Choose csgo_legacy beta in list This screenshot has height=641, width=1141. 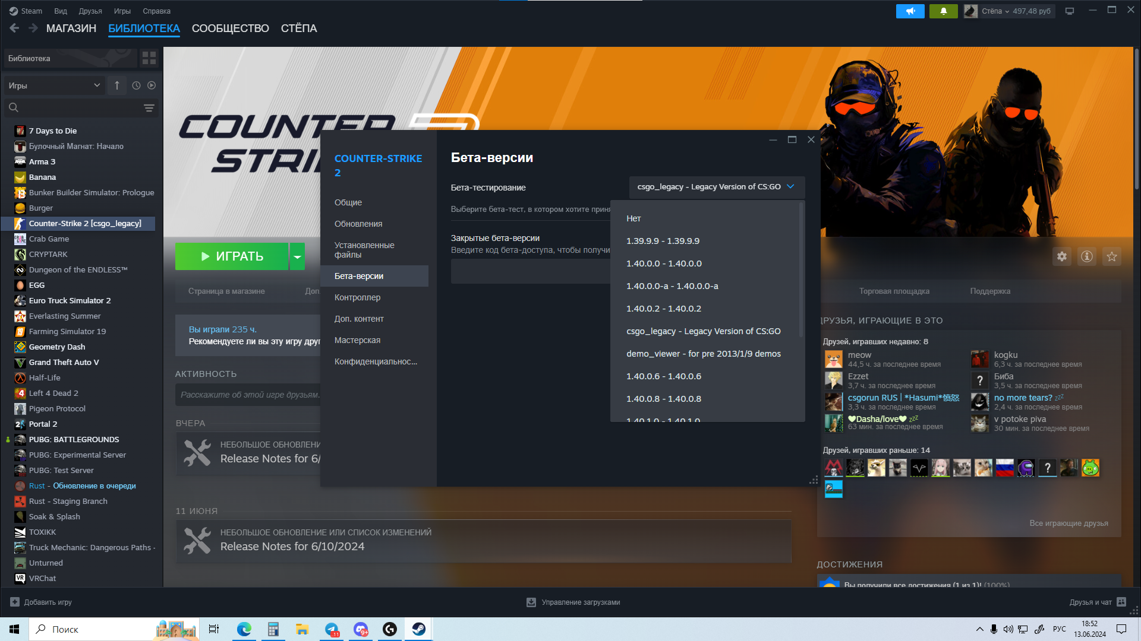(x=705, y=331)
